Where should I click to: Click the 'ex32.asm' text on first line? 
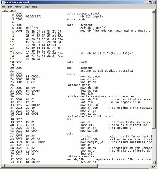pyautogui.click(x=8, y=11)
